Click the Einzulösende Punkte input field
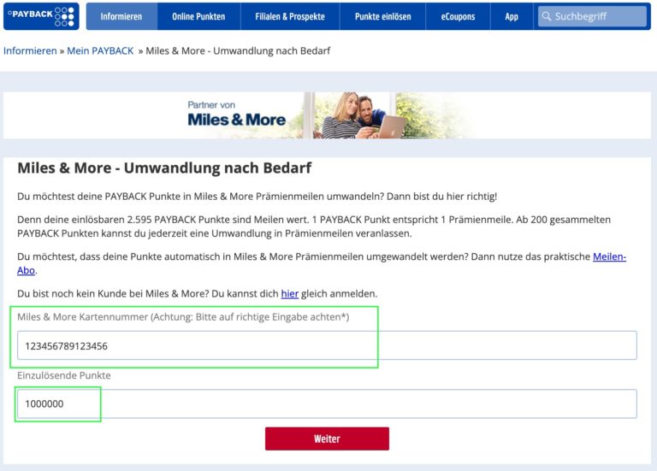Screen dimensions: 657x471 click(327, 403)
